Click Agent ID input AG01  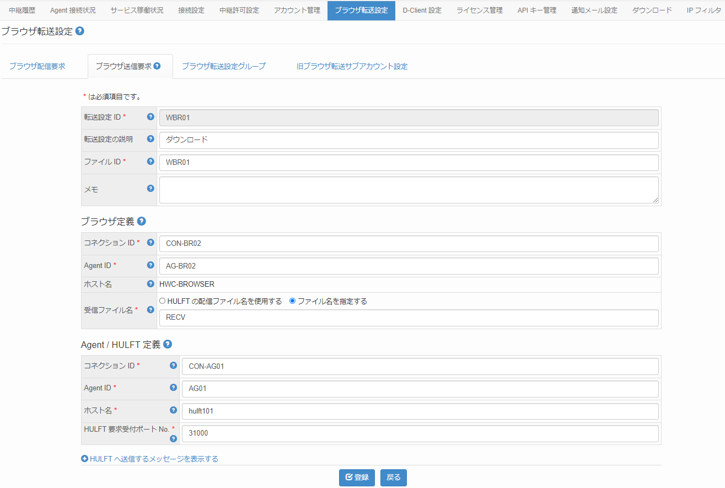(420, 389)
